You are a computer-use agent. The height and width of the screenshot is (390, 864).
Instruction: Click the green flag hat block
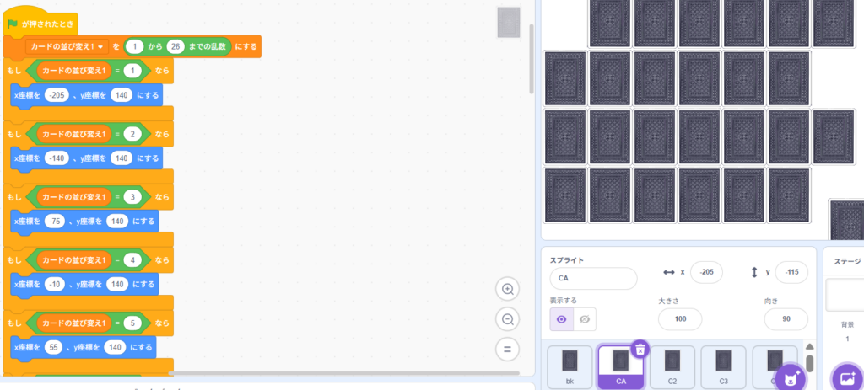tap(40, 24)
